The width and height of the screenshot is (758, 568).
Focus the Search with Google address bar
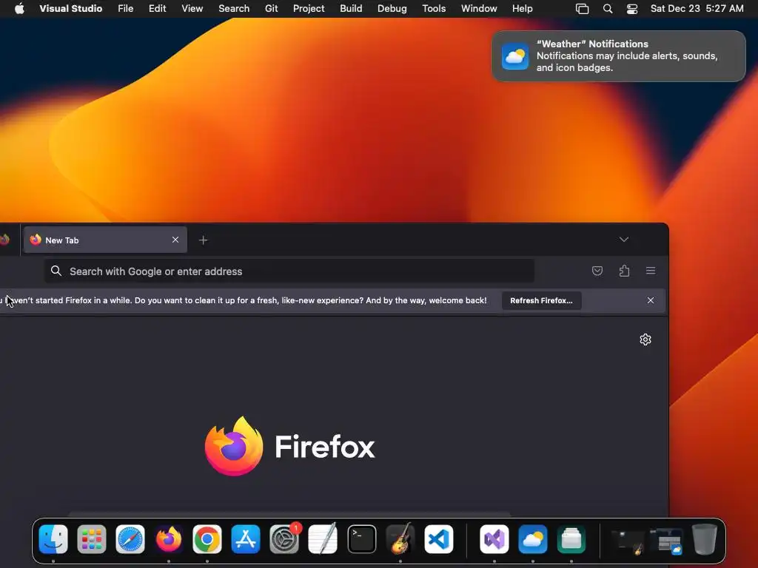point(289,271)
